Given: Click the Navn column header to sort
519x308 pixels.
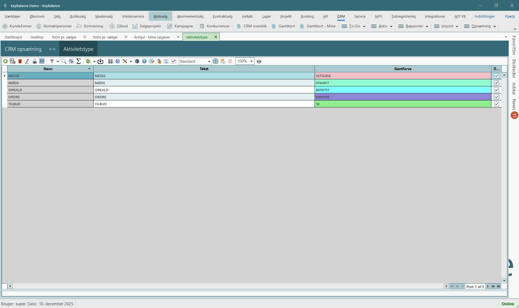Looking at the screenshot, I should click(x=48, y=69).
